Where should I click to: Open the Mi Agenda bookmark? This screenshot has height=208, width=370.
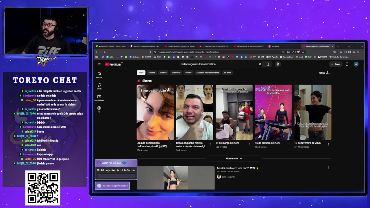pos(272,57)
